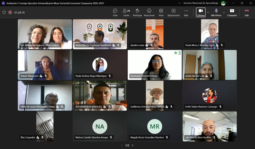Image resolution: width=255 pixels, height=149 pixels.
Task: Open the Reaccionar emoji menu
Action: [149, 12]
